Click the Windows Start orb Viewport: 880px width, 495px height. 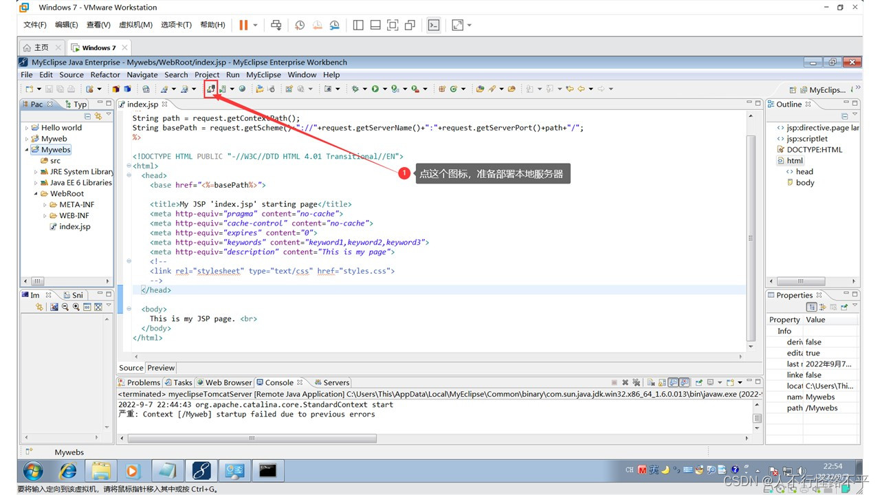[x=32, y=470]
